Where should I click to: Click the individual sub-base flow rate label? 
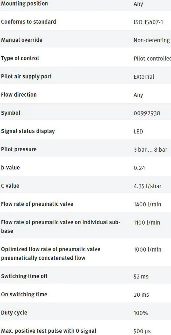[61, 226]
